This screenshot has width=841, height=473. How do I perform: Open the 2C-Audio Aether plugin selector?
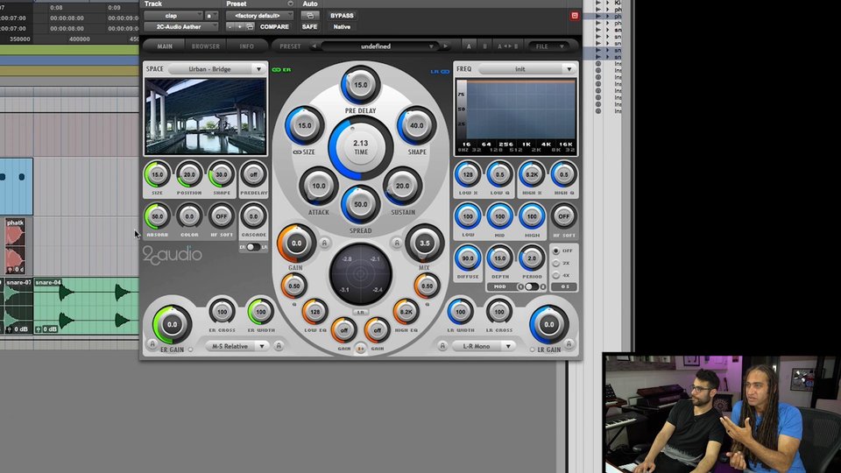(180, 26)
